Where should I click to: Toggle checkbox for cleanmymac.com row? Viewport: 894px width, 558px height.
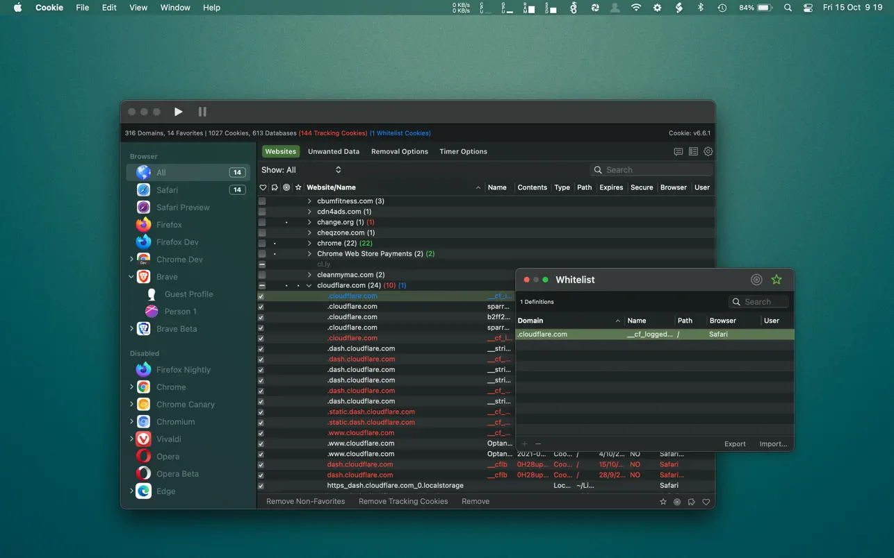(x=262, y=275)
